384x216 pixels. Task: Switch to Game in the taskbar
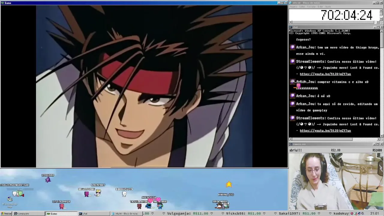61,214
